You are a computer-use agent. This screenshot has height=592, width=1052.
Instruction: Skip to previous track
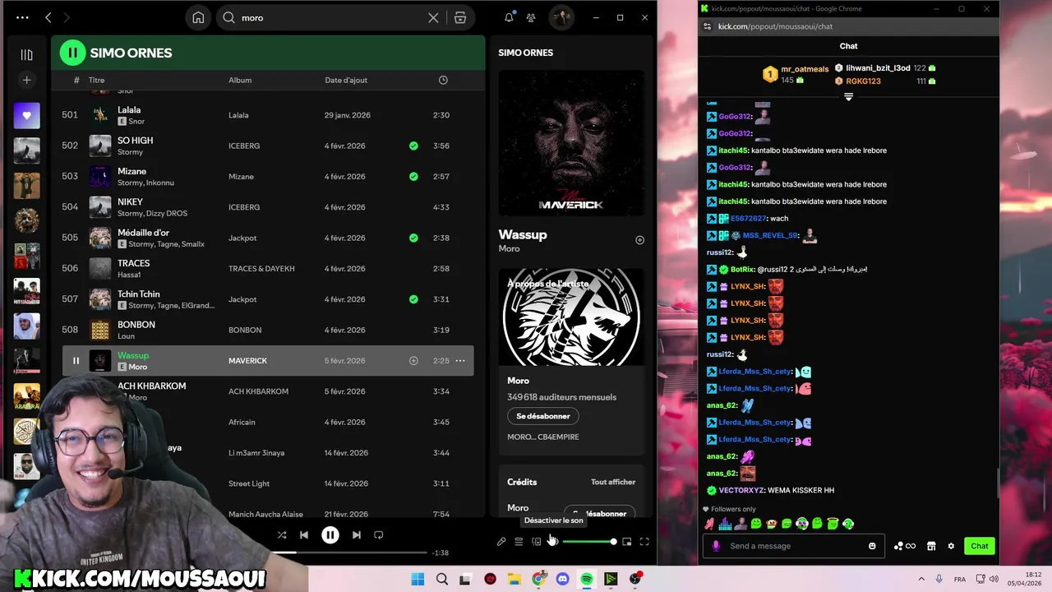(304, 535)
